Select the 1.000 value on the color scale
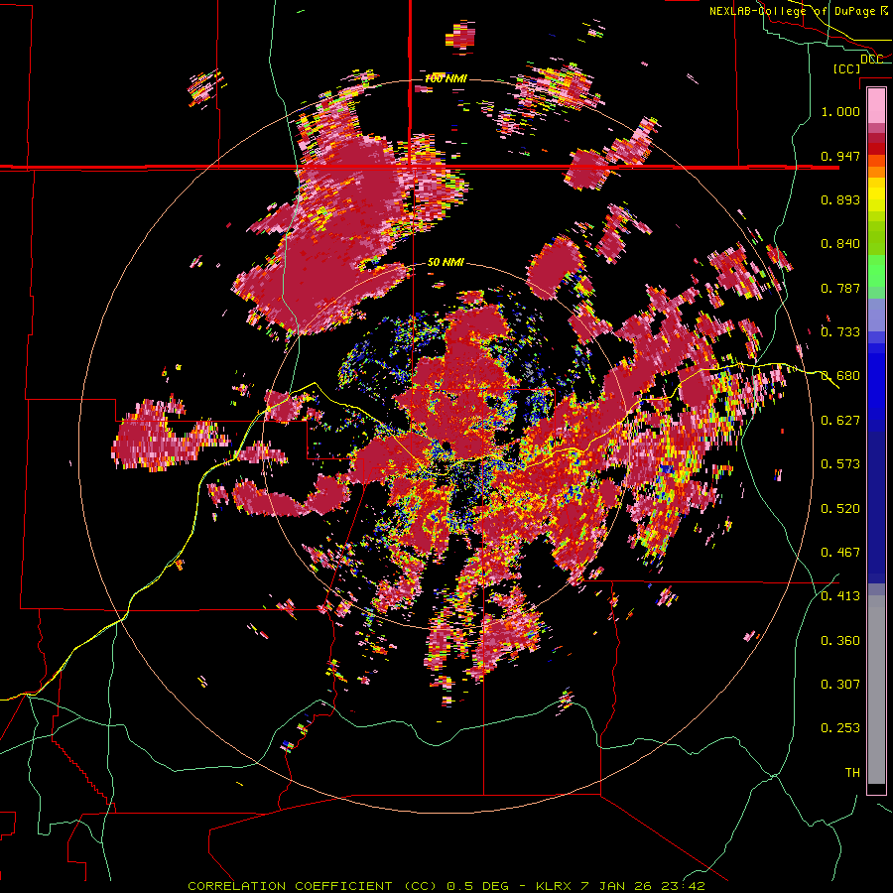 840,111
